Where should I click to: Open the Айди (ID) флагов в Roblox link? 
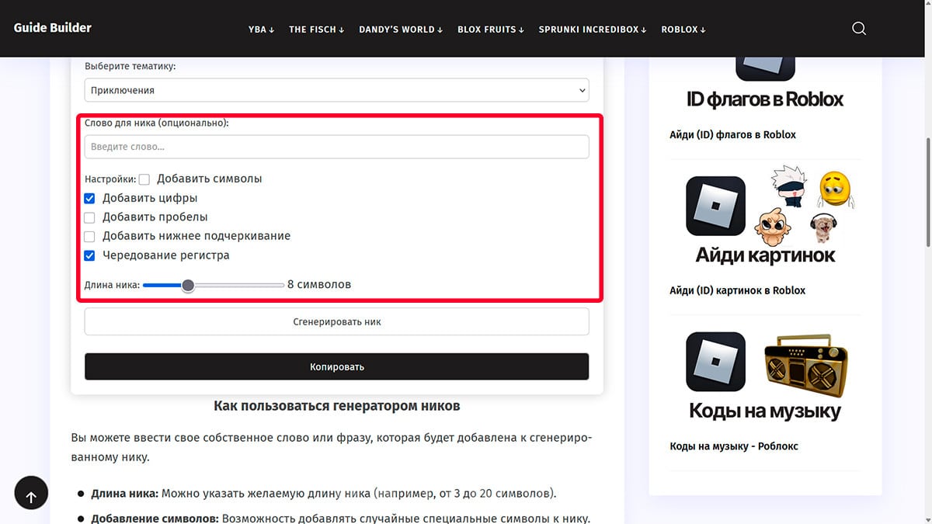pyautogui.click(x=732, y=134)
